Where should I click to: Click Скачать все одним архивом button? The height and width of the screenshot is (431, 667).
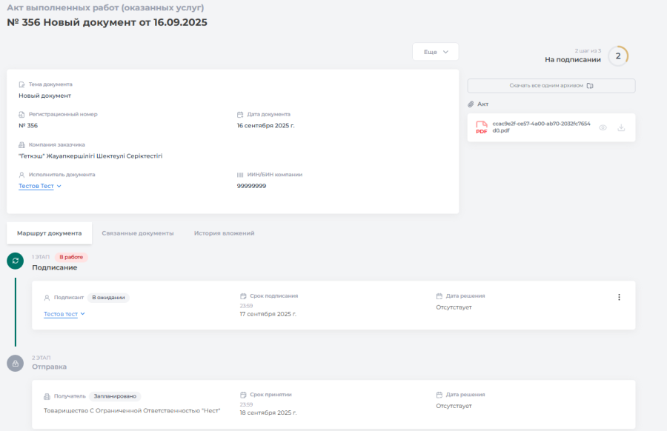(551, 86)
